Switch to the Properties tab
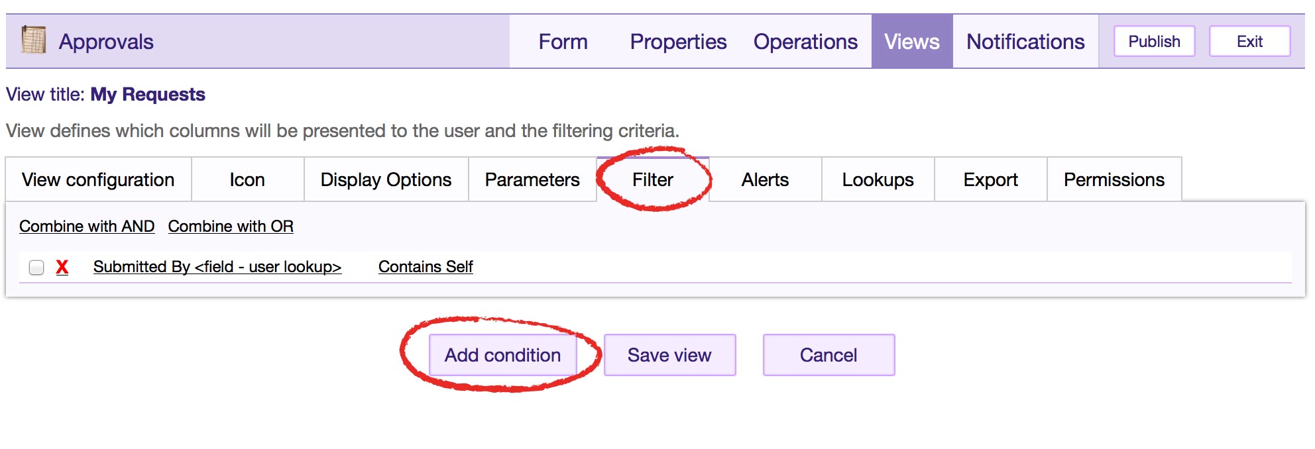Image resolution: width=1315 pixels, height=449 pixels. point(678,42)
